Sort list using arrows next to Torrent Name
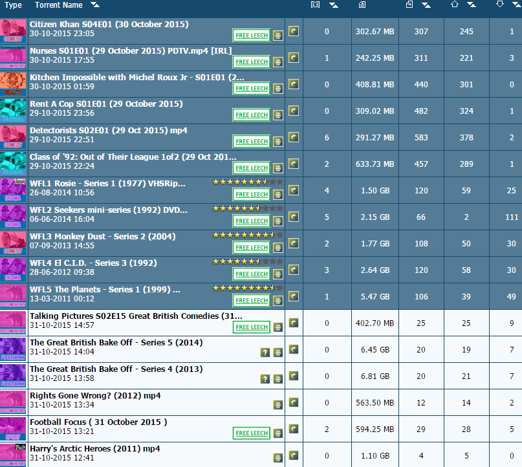 95,5
